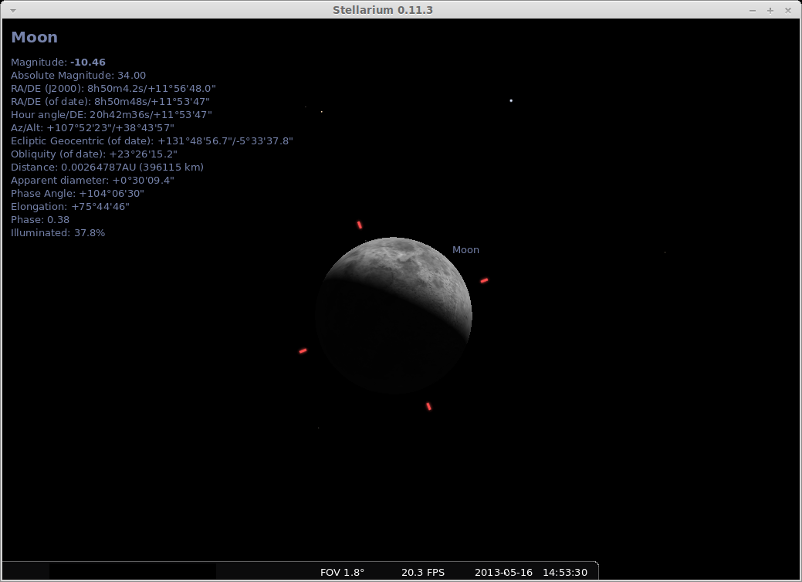This screenshot has width=802, height=582.
Task: Click the Absolute Magnitude: 34.00 line
Action: (78, 75)
